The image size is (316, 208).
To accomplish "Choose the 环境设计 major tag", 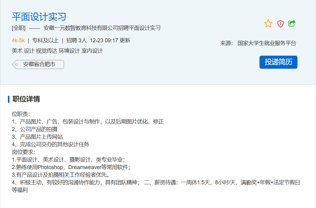I will coord(69,51).
